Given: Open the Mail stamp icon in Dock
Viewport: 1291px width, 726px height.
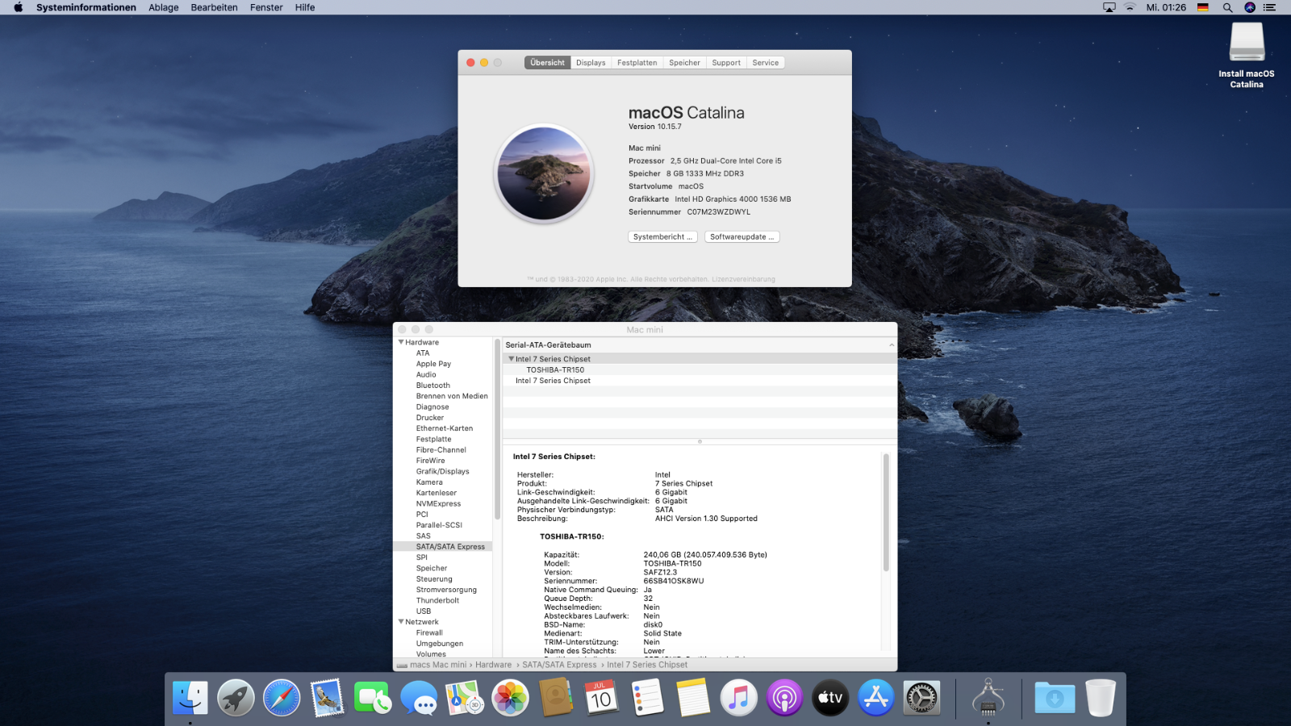Looking at the screenshot, I should [x=327, y=698].
